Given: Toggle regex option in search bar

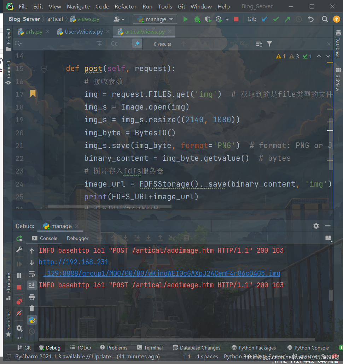Looking at the screenshot, I should click(137, 43).
